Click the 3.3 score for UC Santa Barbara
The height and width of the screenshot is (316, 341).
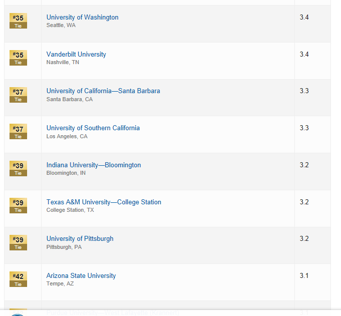[304, 91]
